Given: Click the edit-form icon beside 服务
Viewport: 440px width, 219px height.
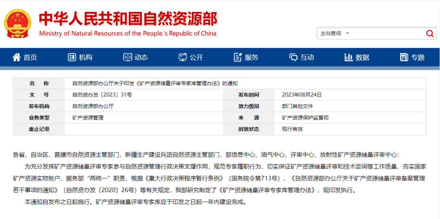Looking at the screenshot, I should 238,57.
